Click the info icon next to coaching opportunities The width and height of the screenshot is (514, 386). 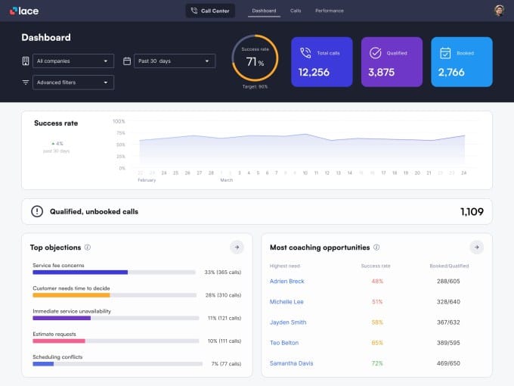pos(376,247)
